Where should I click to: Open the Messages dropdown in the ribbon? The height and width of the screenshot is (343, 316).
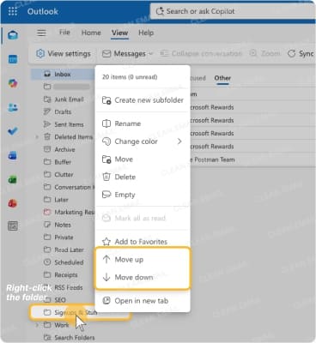point(128,53)
